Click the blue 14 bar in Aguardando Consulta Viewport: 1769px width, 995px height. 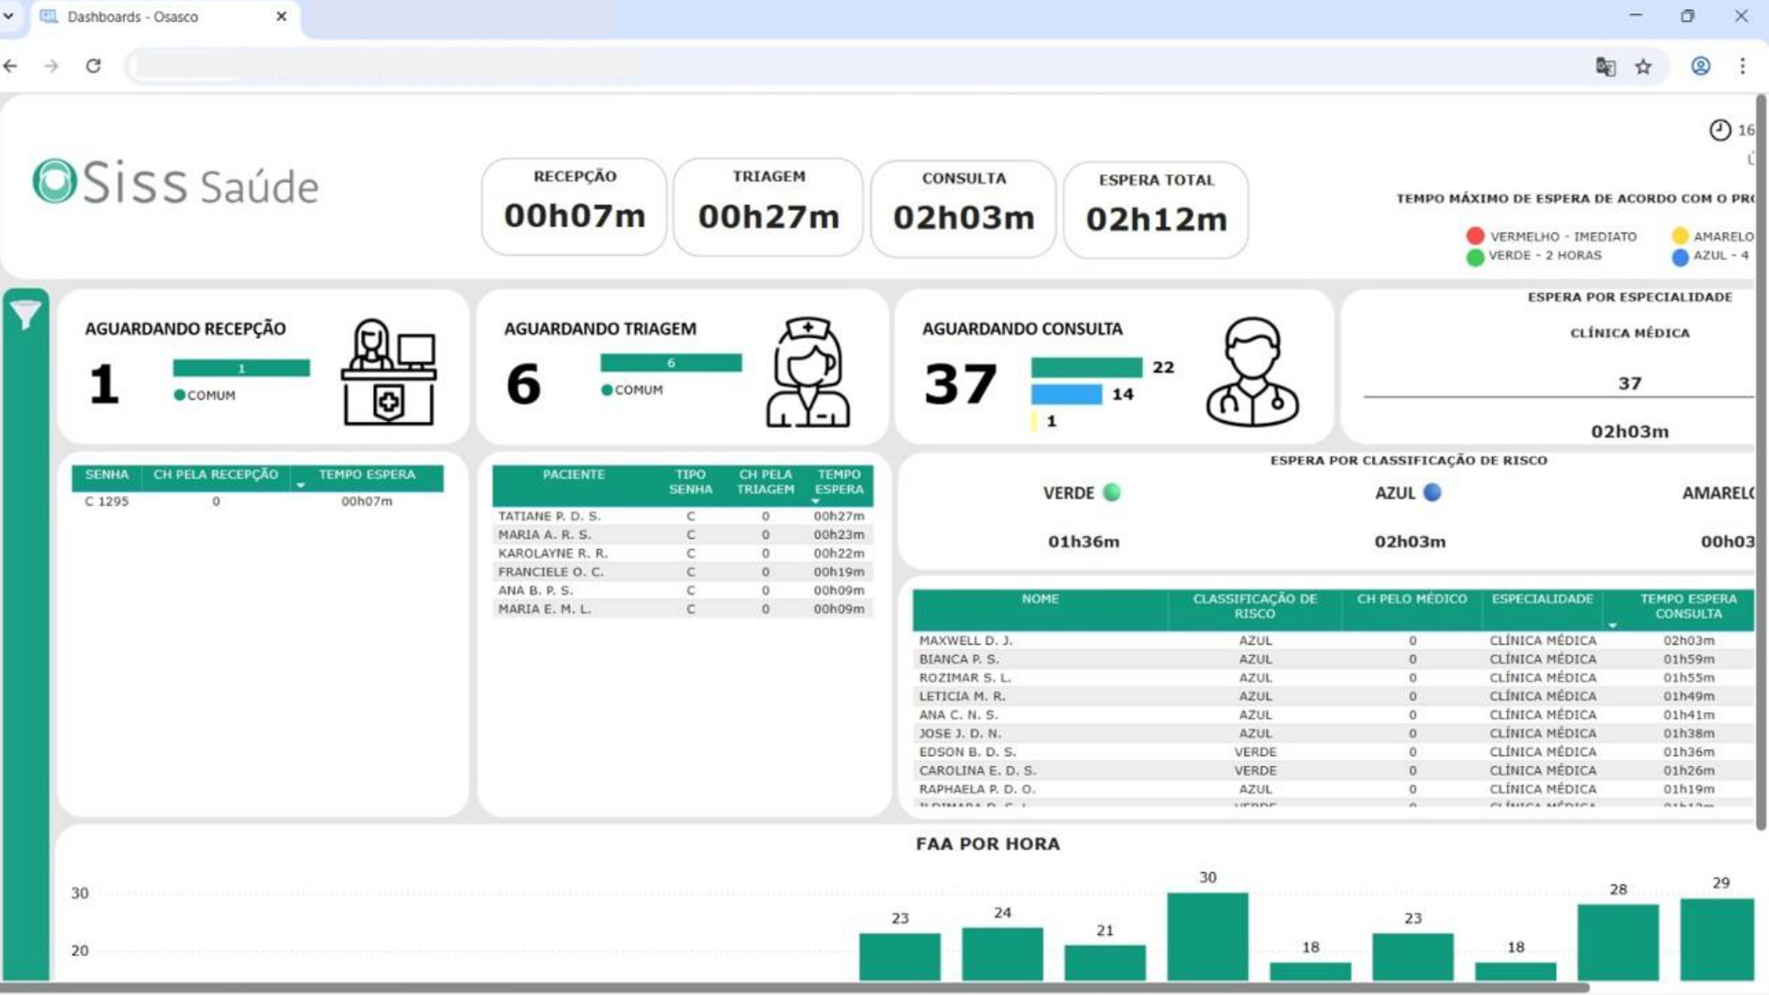tap(1066, 394)
